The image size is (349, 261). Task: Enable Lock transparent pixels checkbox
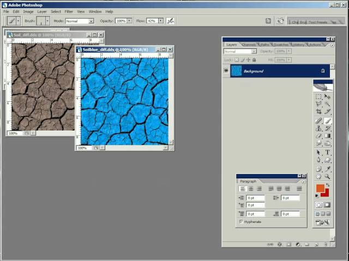point(237,60)
